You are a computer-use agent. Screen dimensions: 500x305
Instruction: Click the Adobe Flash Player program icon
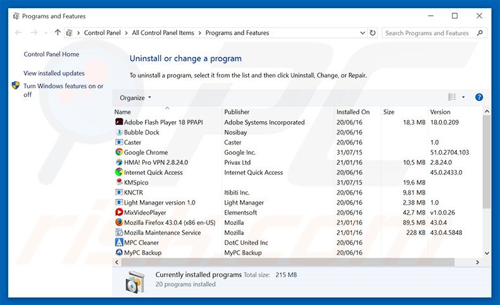119,122
